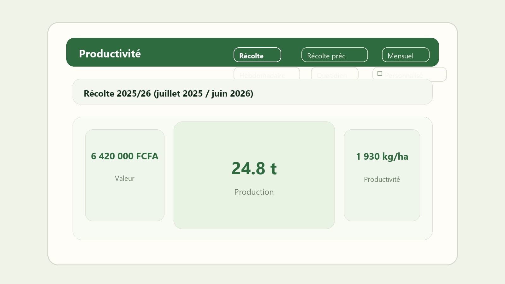Image resolution: width=505 pixels, height=284 pixels.
Task: Click the white Productivité header title
Action: click(110, 54)
